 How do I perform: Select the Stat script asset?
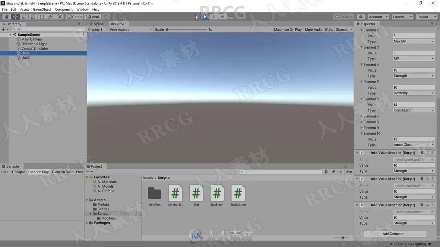[196, 196]
